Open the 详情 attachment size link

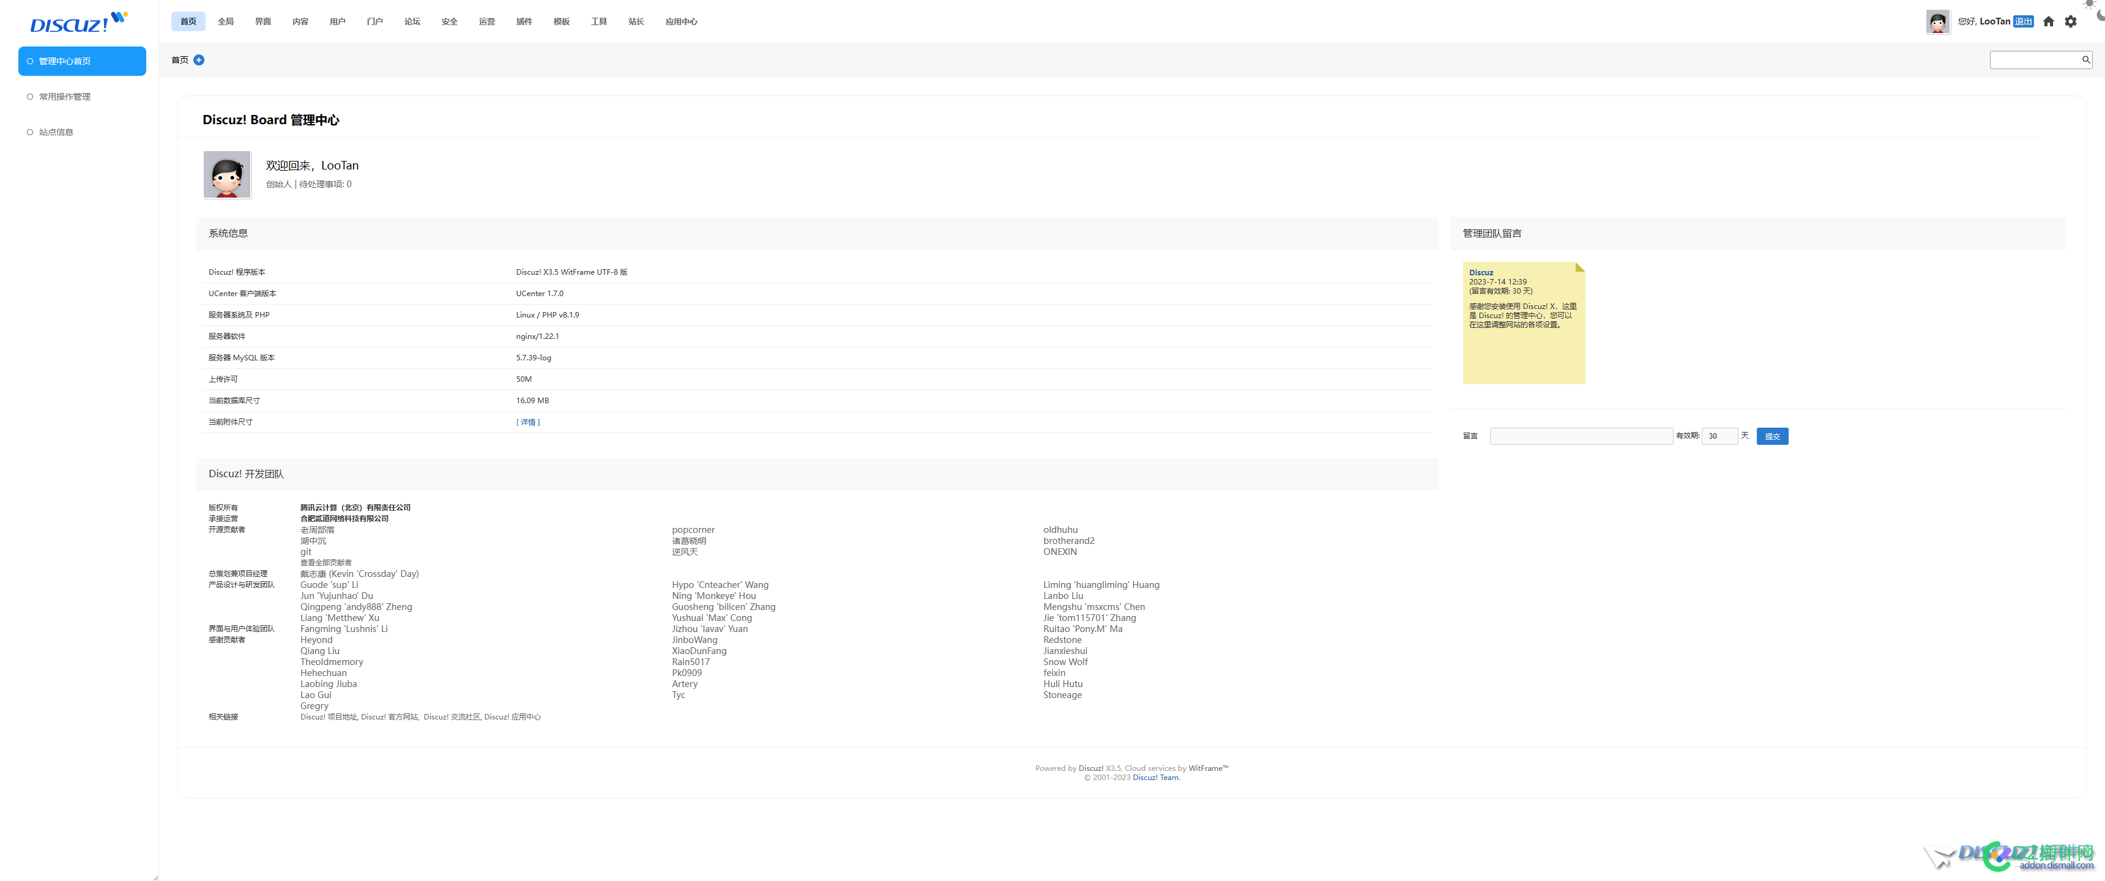[x=528, y=422]
